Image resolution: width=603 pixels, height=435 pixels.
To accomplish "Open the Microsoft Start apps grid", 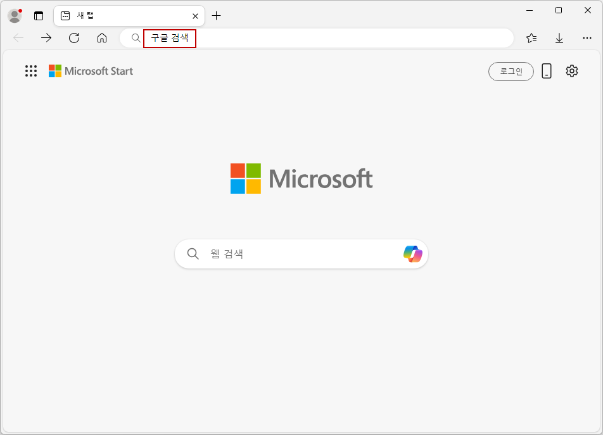I will click(31, 71).
